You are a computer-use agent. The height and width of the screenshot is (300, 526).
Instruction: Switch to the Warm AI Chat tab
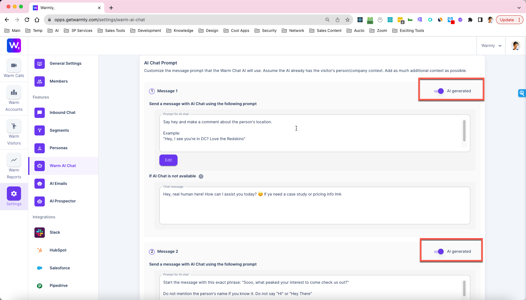pyautogui.click(x=63, y=166)
